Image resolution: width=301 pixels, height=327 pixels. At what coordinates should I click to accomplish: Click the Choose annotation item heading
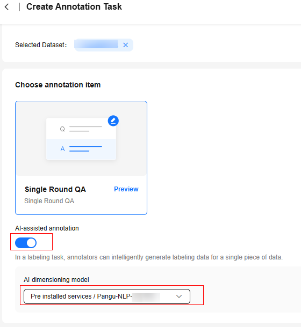click(x=58, y=85)
